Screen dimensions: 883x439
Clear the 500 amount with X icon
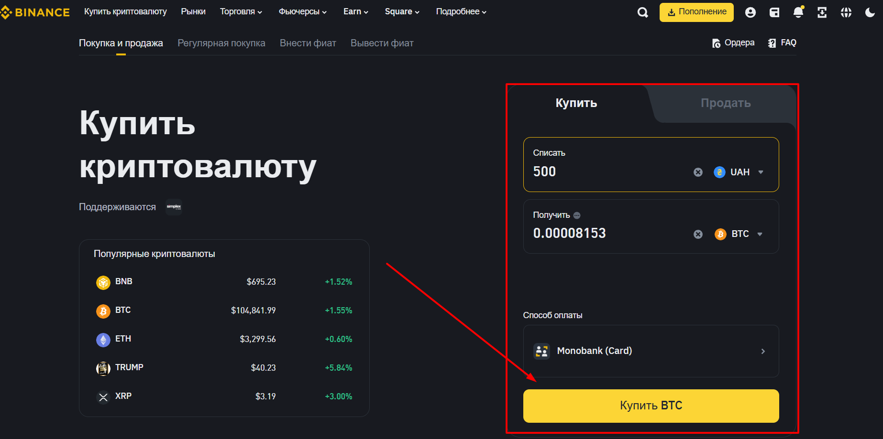tap(698, 172)
